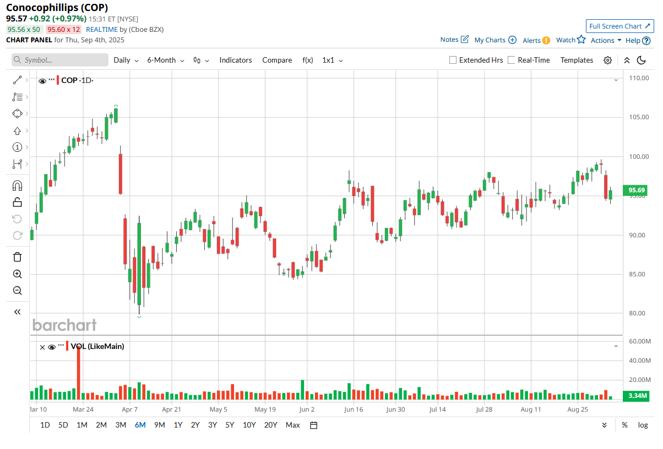Viewport: 663px width, 449px height.
Task: Open the Indicators menu
Action: tap(236, 60)
